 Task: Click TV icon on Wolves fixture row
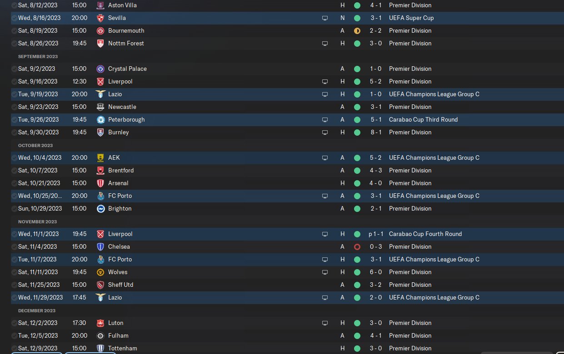(x=325, y=272)
